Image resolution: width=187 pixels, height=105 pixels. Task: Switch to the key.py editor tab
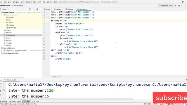point(48,9)
